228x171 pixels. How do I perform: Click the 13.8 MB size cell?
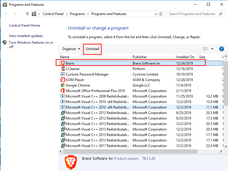(x=212, y=102)
